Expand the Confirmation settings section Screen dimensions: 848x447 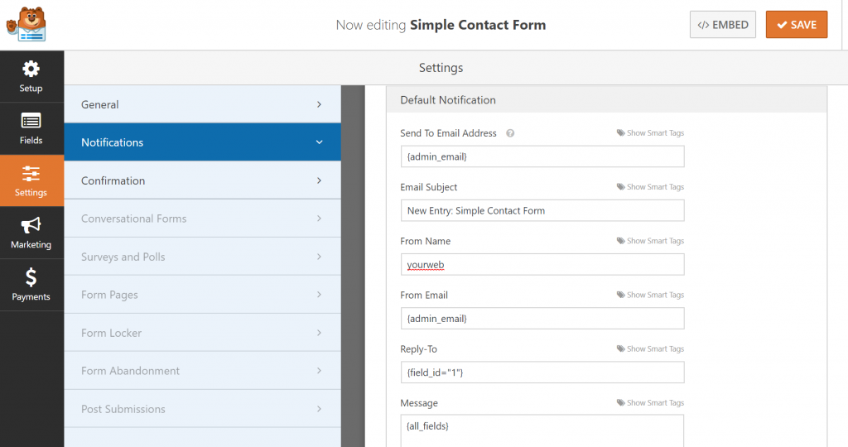point(202,180)
